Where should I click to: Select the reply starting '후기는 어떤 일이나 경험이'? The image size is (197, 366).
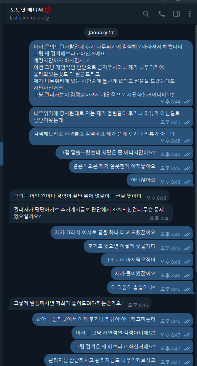[x=89, y=196]
